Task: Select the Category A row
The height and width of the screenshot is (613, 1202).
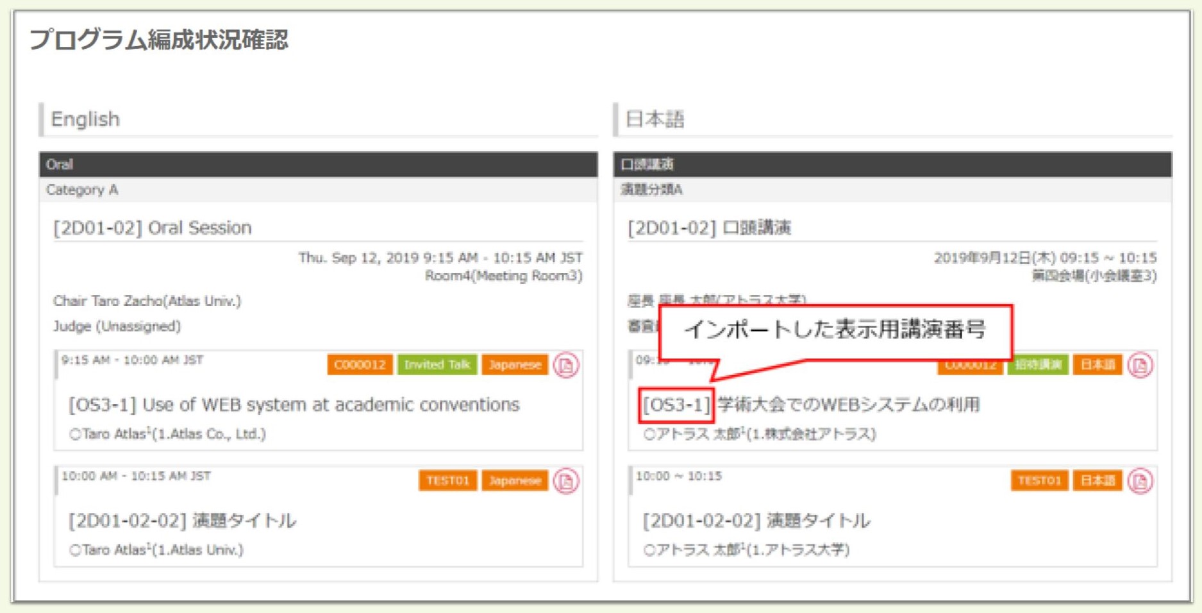Action: 318,190
